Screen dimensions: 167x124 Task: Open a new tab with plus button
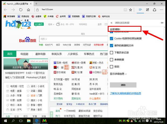(x=36, y=4)
